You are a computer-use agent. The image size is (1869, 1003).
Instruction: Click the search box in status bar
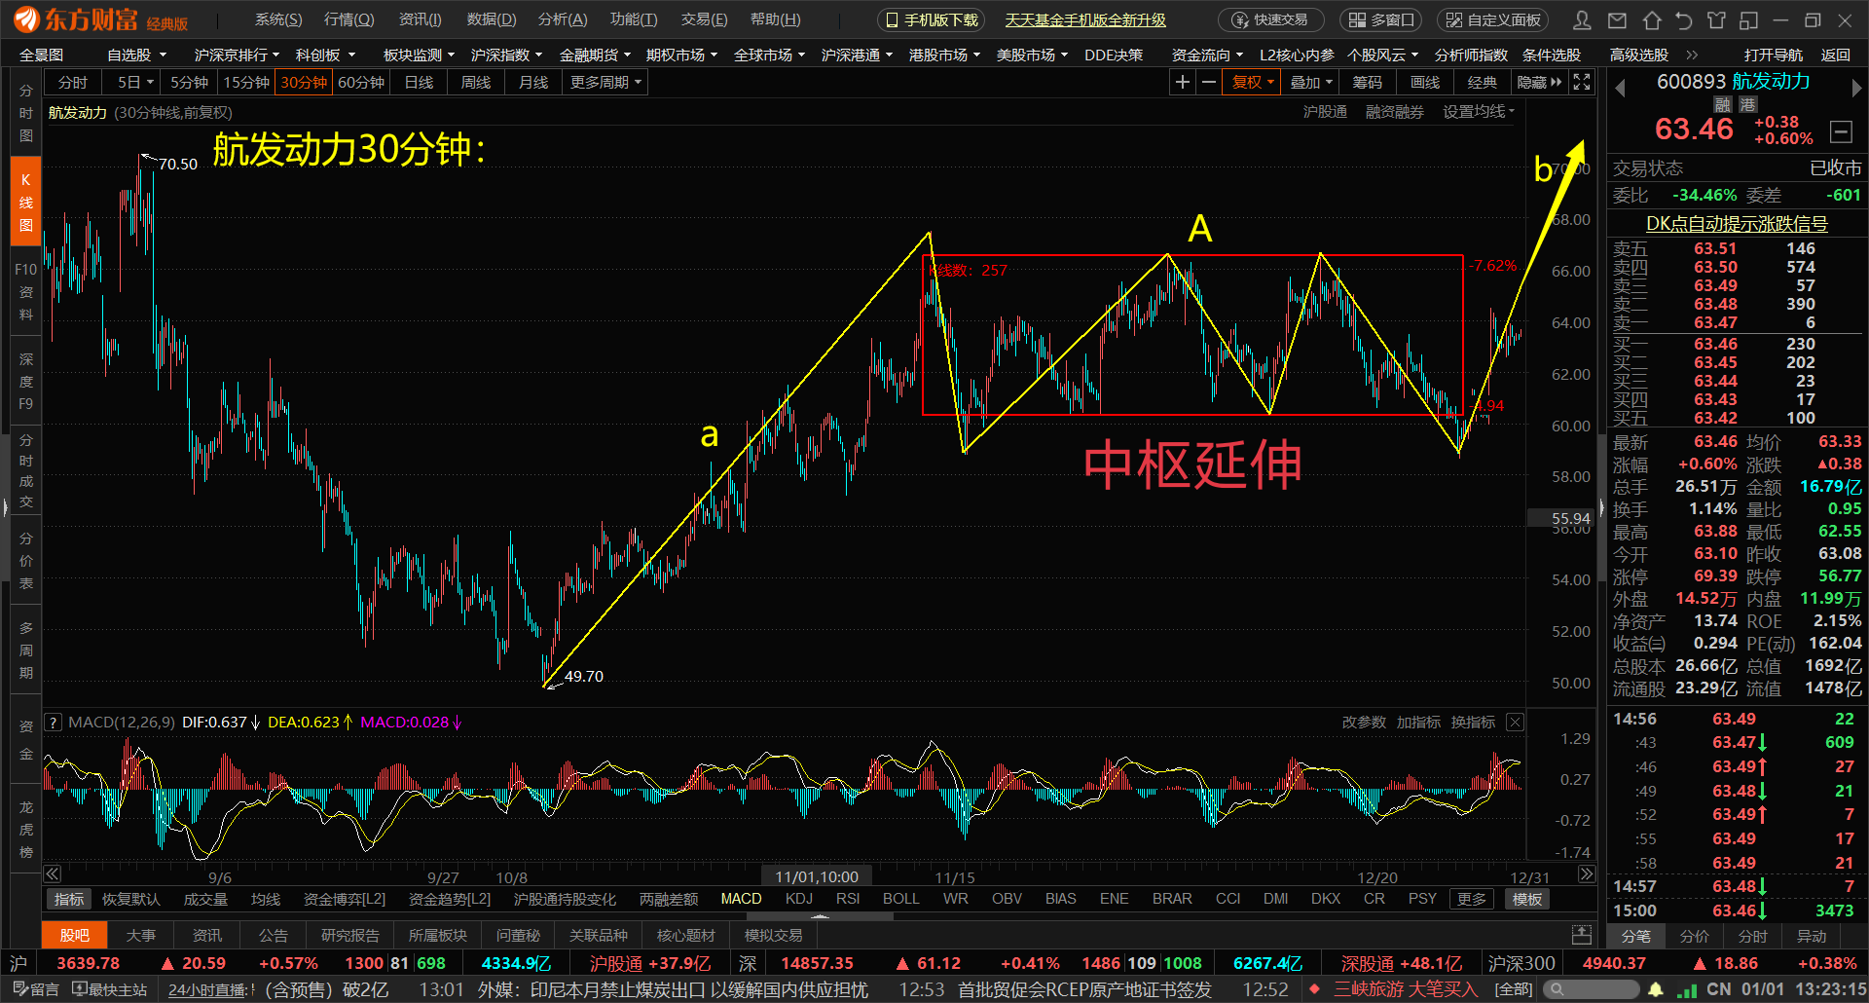tap(1592, 989)
